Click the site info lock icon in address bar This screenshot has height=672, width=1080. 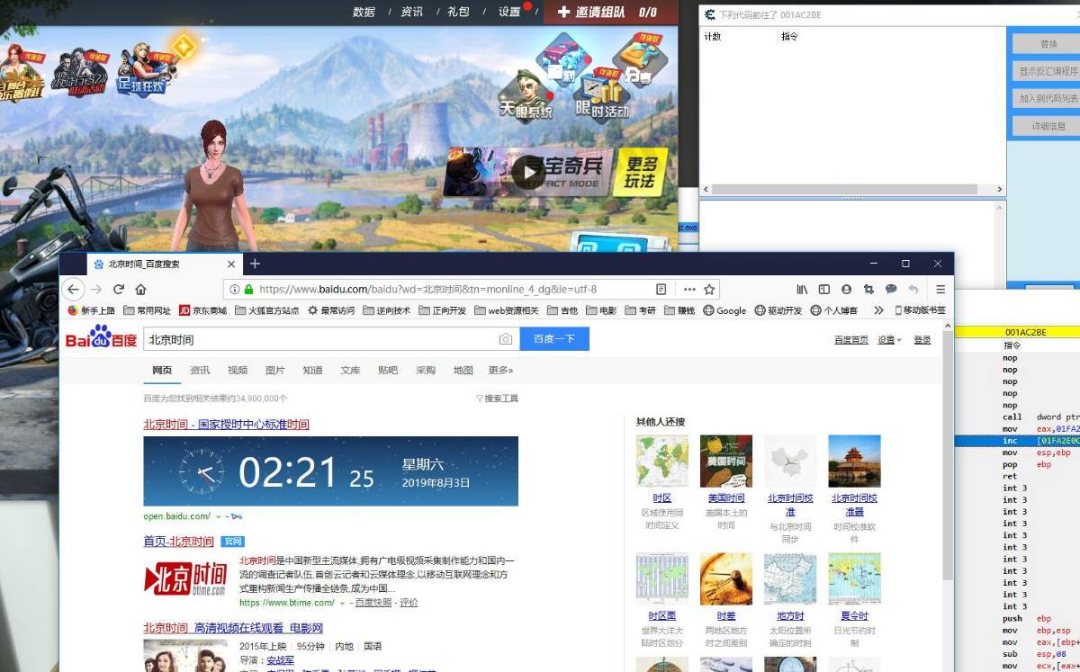tap(248, 290)
